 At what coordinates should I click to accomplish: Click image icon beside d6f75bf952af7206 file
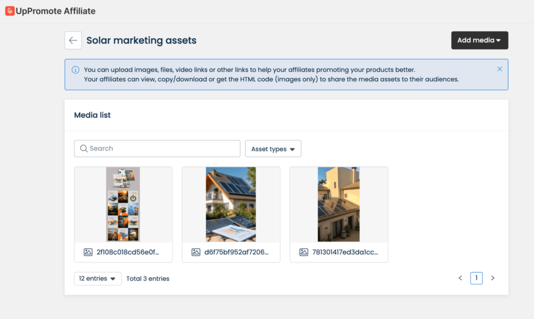pyautogui.click(x=196, y=252)
